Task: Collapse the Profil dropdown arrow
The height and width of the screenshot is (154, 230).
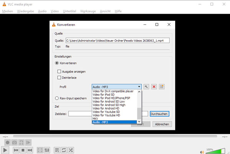Action: (140, 87)
